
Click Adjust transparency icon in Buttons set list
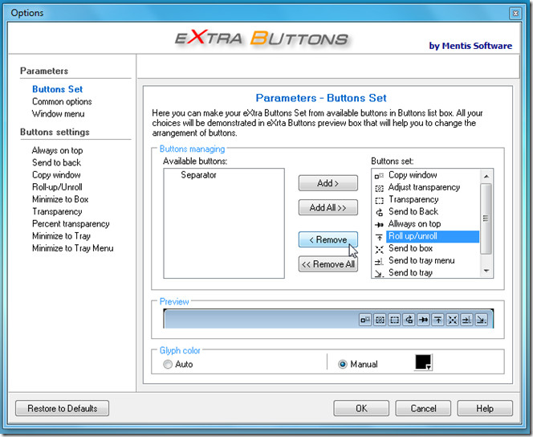pyautogui.click(x=379, y=188)
